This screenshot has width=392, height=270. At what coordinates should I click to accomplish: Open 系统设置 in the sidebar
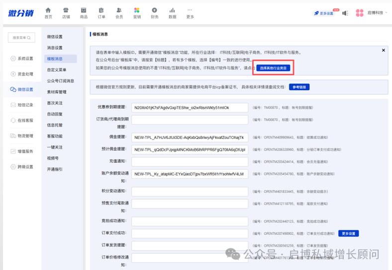coord(22,59)
